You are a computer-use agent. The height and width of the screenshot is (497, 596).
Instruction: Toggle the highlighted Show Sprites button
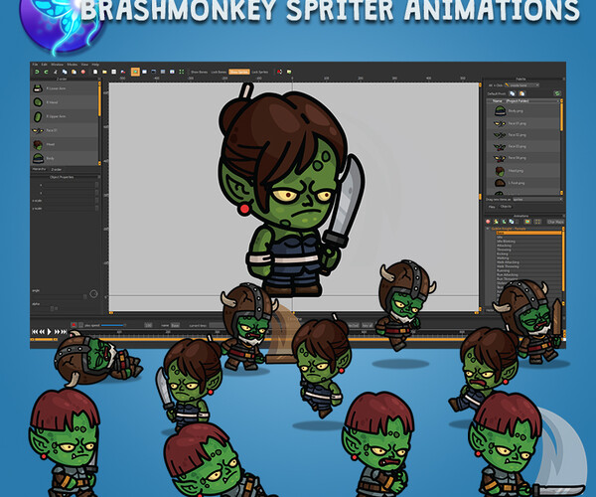[239, 72]
